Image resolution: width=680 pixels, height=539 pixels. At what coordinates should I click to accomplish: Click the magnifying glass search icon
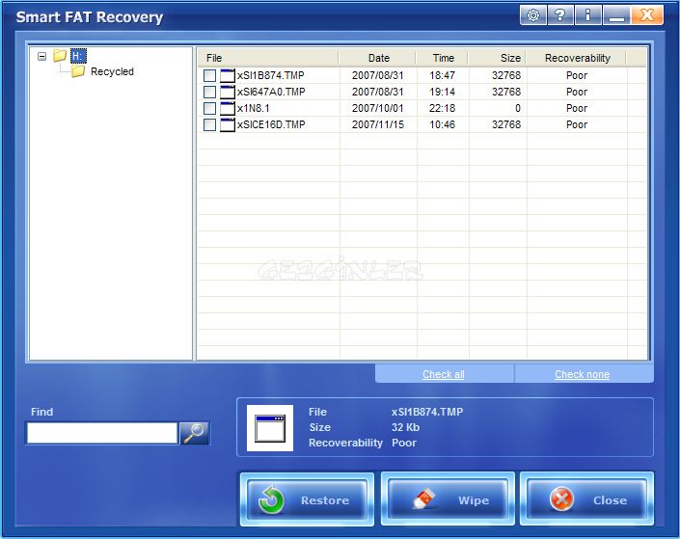[194, 432]
